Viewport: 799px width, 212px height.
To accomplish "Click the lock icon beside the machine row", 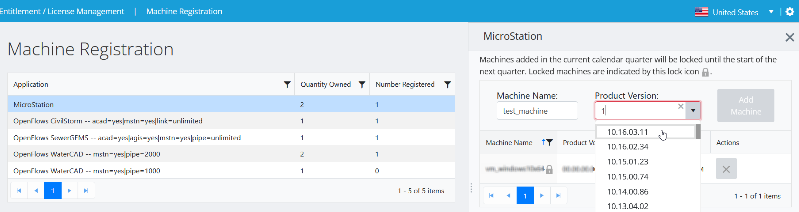I will (549, 169).
